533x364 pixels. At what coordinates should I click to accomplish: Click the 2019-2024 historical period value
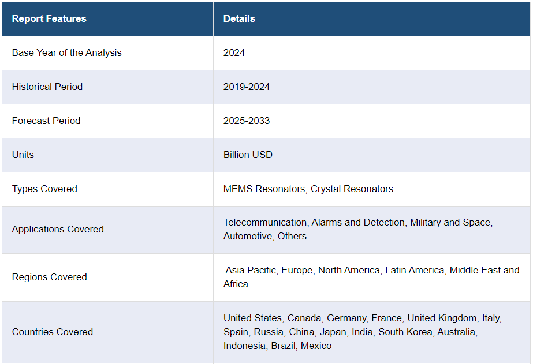pos(247,87)
